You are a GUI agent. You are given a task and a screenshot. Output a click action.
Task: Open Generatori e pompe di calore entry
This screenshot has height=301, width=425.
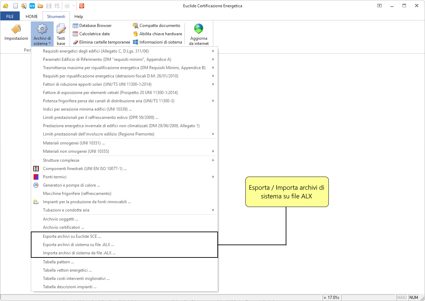[71, 185]
